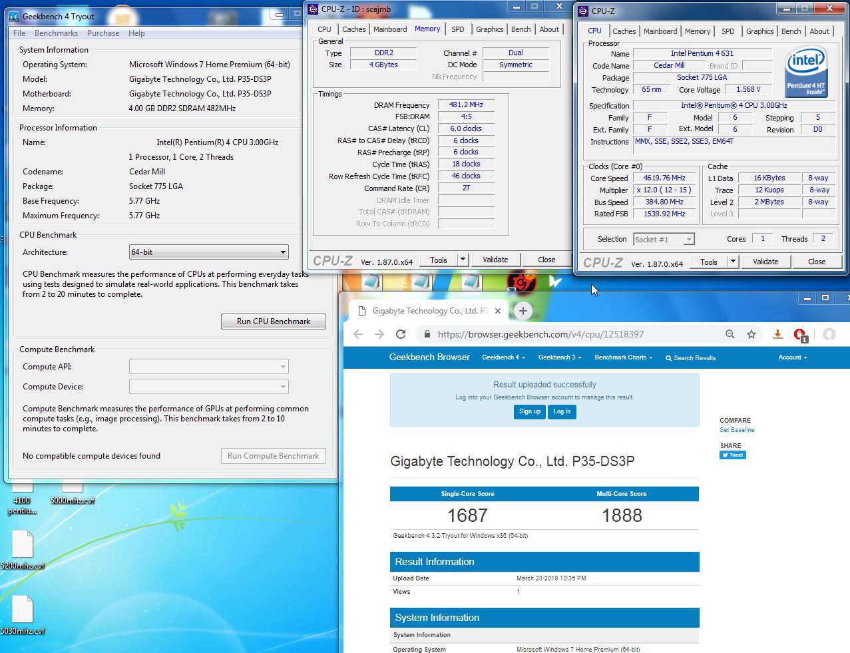Screen dimensions: 850x653
Task: Open the Chrome profile avatar
Action: 829,334
